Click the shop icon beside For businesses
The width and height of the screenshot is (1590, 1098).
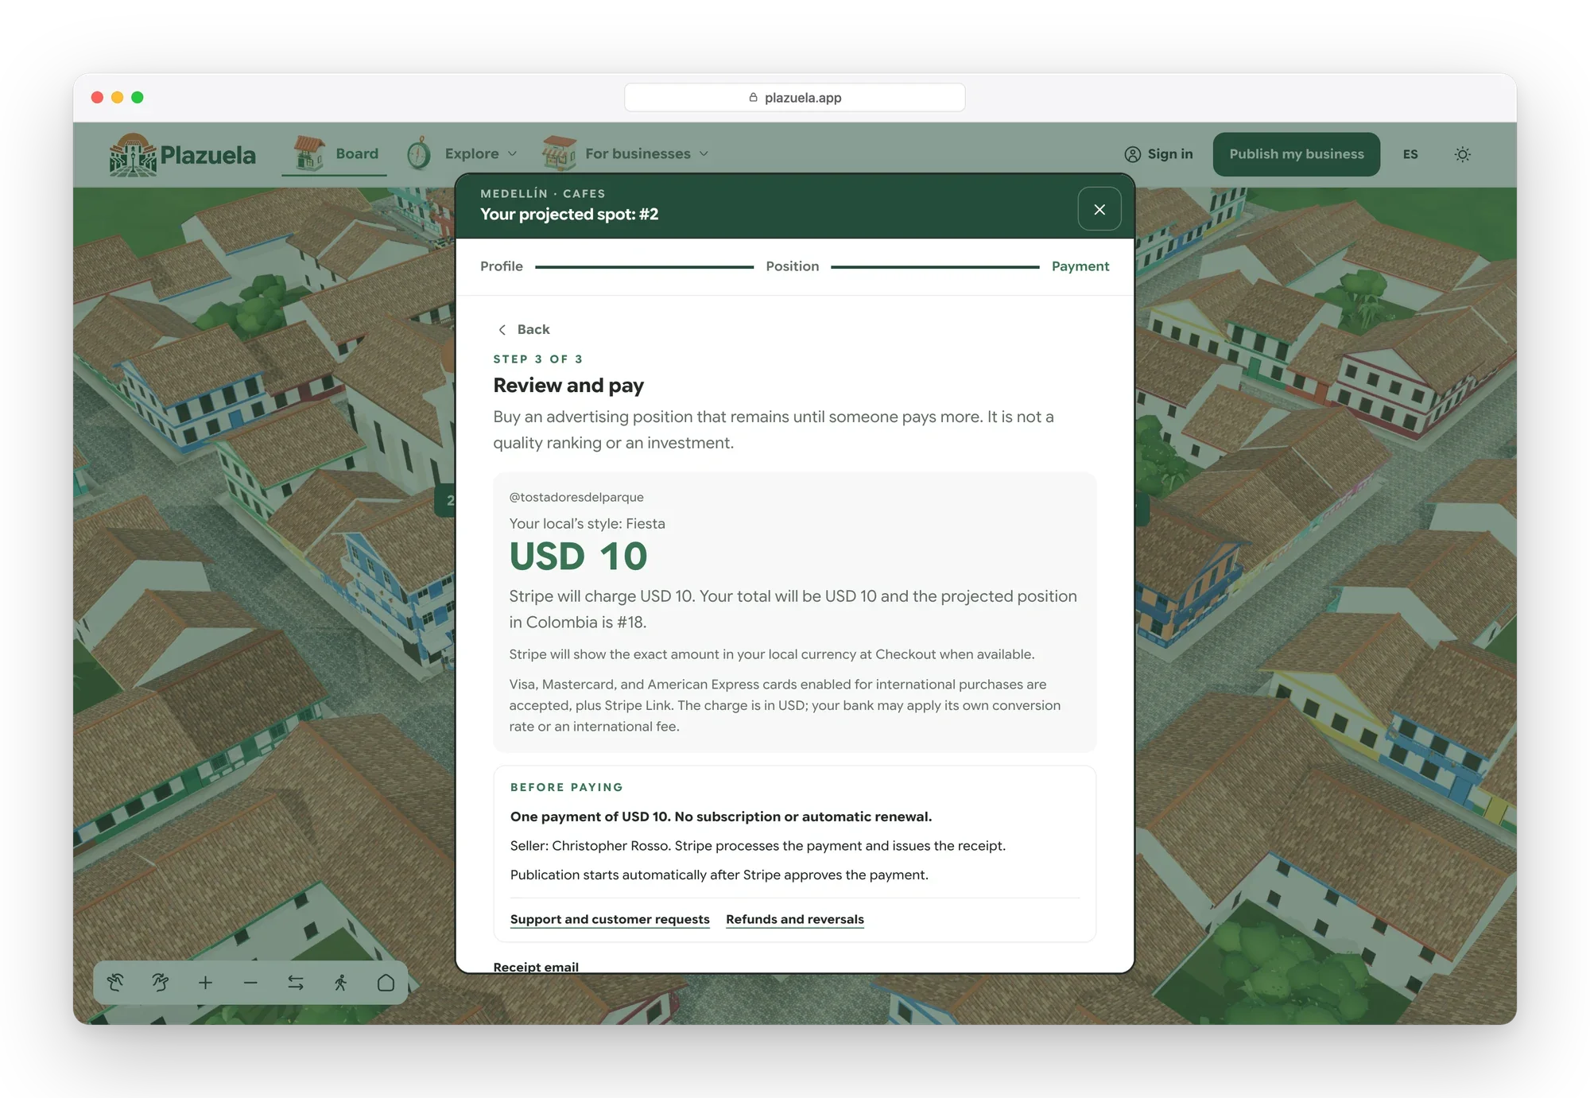pyautogui.click(x=559, y=153)
